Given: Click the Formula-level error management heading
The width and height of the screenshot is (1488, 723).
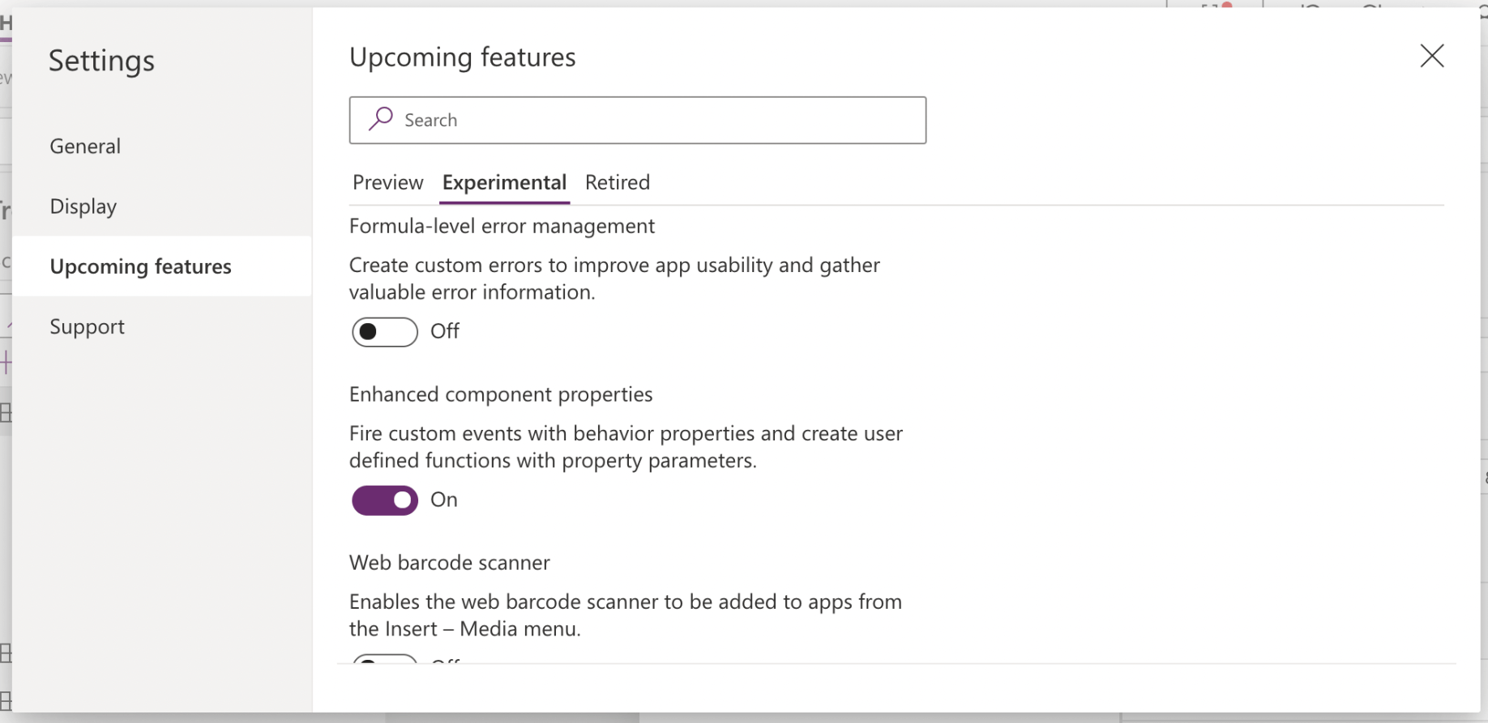Looking at the screenshot, I should pos(502,226).
